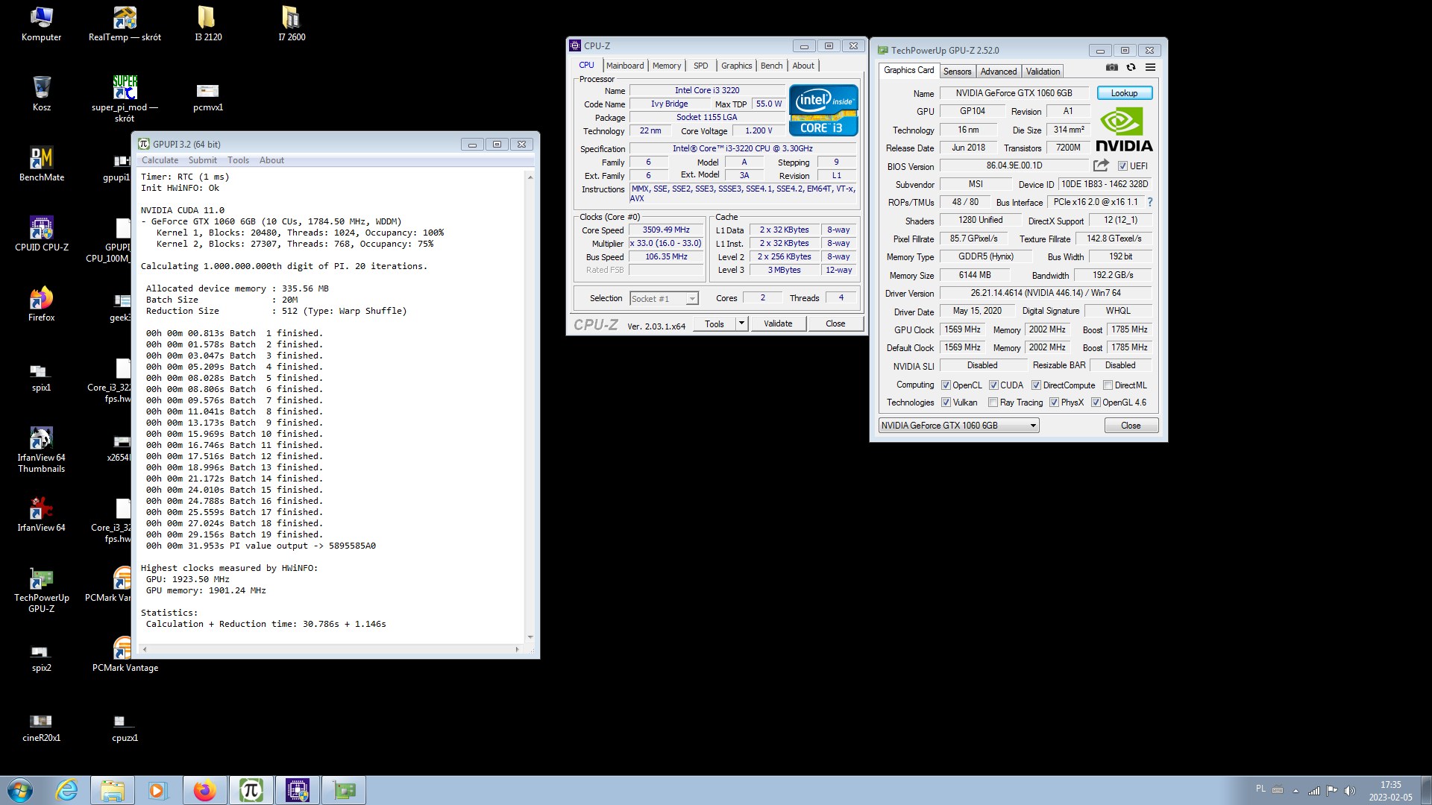1432x805 pixels.
Task: Toggle CUDA checkbox in GPU-Z
Action: [x=993, y=385]
